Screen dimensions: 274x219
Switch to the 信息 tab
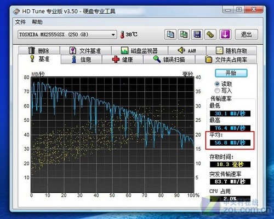[81, 60]
